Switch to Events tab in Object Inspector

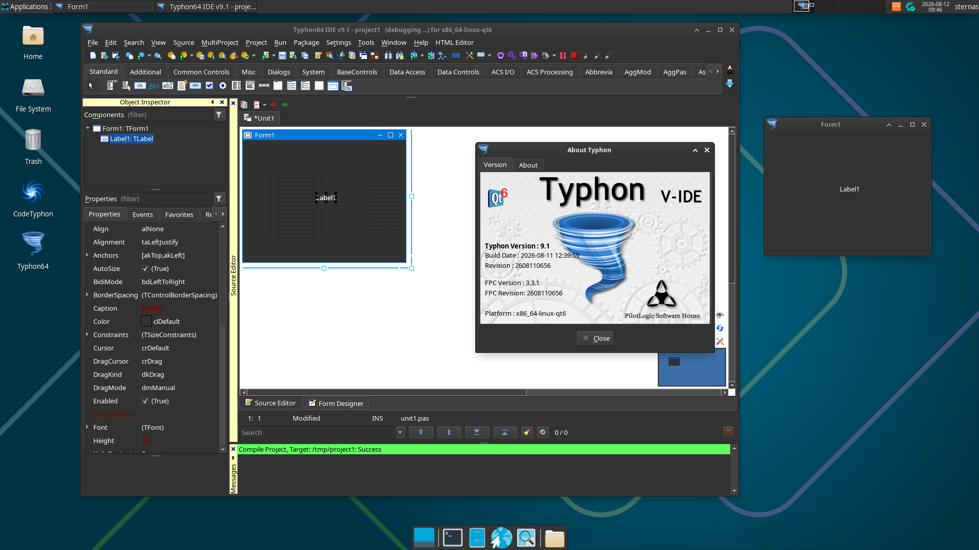pyautogui.click(x=143, y=214)
